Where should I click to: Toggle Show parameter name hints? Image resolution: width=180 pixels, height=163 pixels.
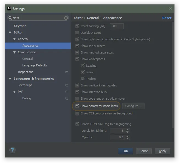(77, 106)
